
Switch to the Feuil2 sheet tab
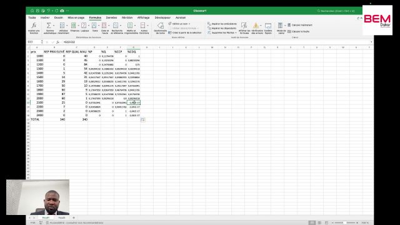click(62, 217)
